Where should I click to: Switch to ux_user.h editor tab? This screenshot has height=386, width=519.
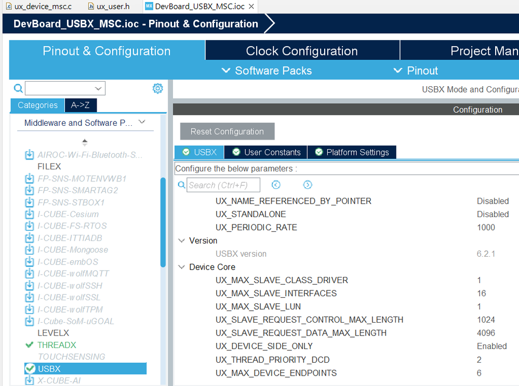109,6
